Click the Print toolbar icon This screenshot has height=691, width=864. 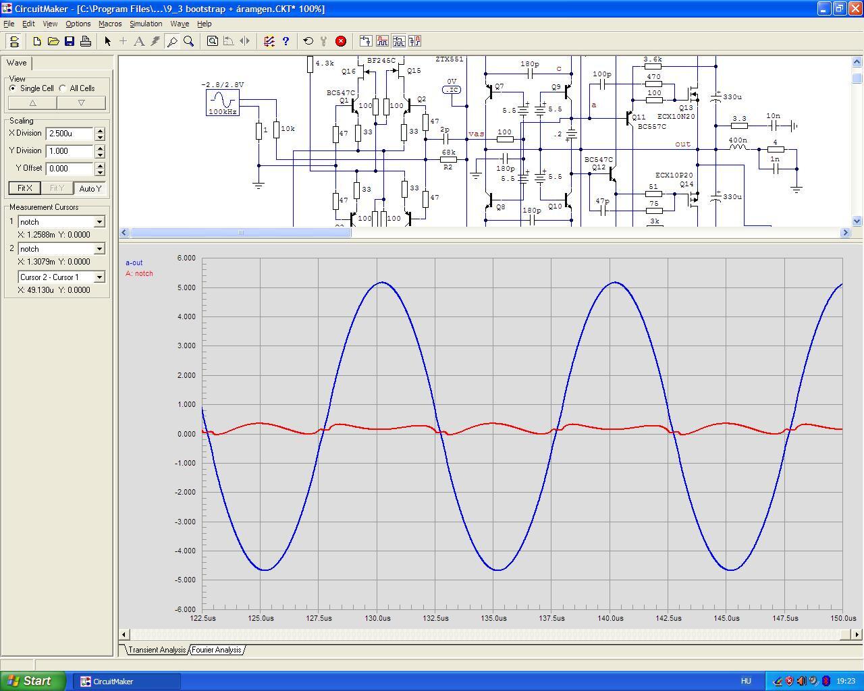click(x=86, y=41)
